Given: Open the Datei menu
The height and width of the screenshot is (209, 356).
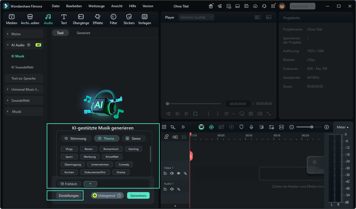Looking at the screenshot, I should 56,6.
